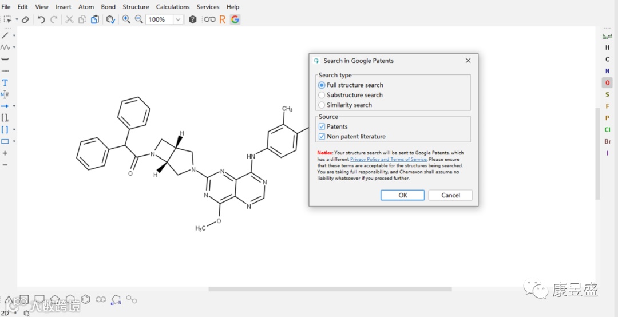Choose the Br atom button

(x=607, y=141)
